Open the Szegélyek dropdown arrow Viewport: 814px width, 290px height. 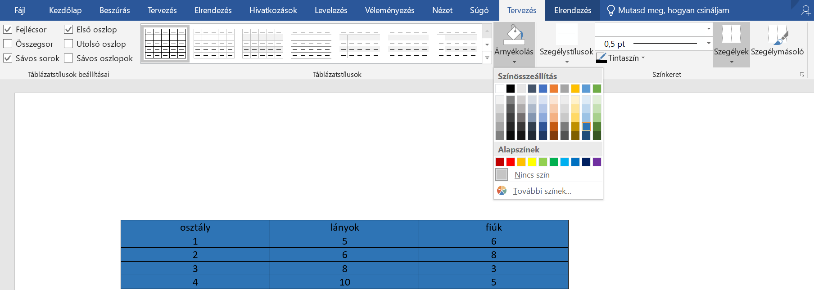[x=732, y=62]
